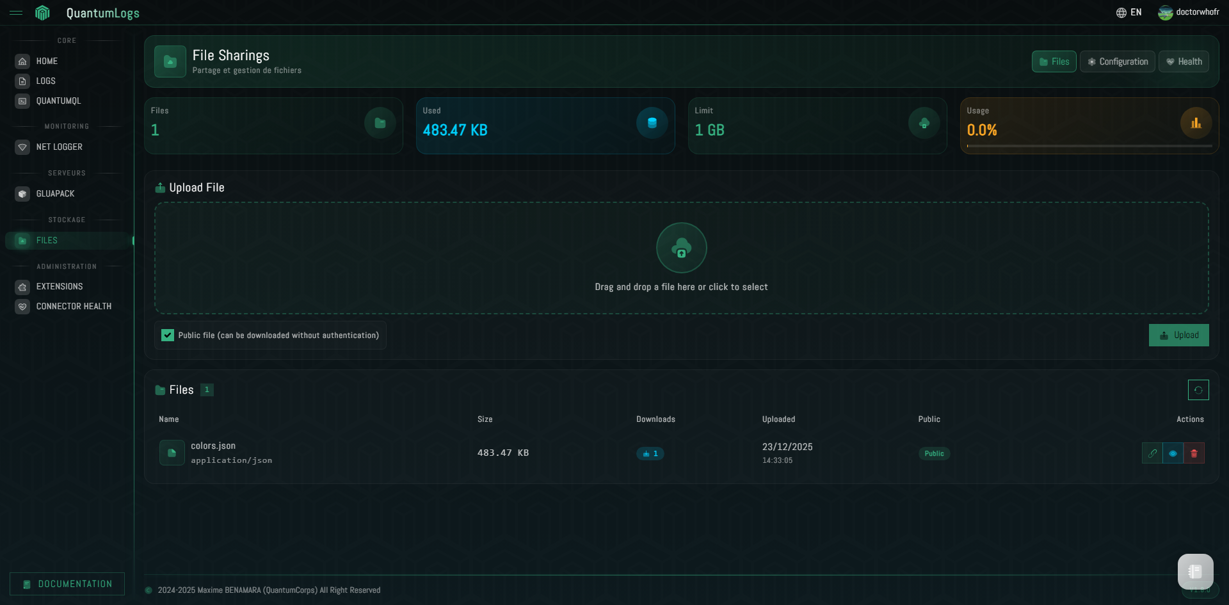Viewport: 1229px width, 605px height.
Task: Open the Configuration tab
Action: (1117, 61)
